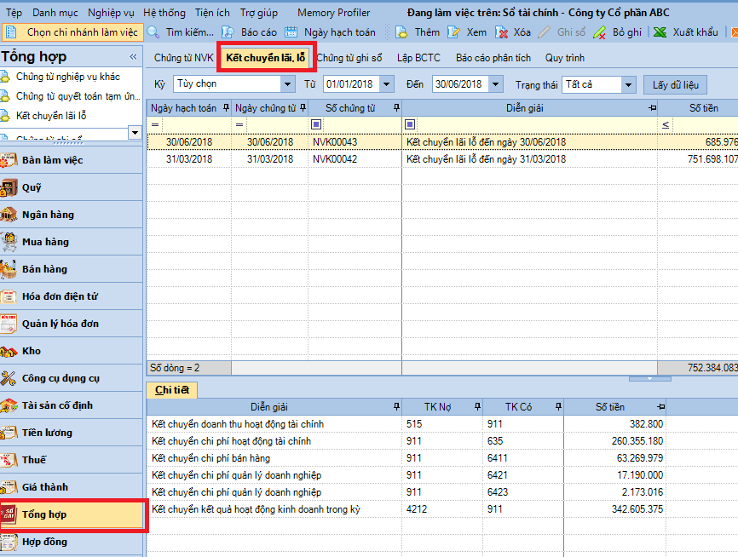Open the Giá thành costing icon
738x557 pixels.
pos(9,487)
